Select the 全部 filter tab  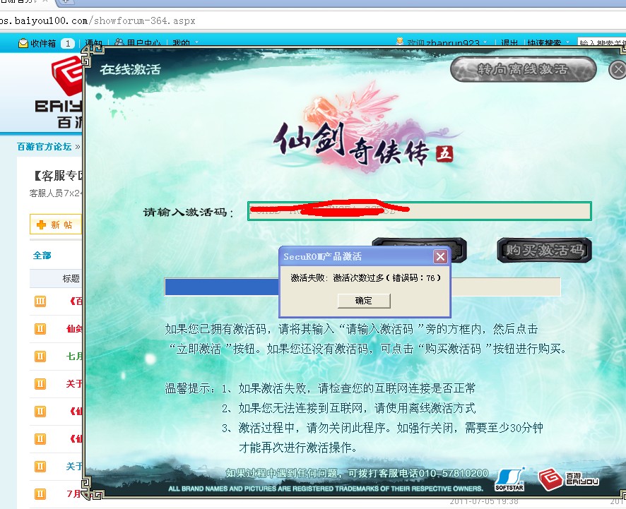42,256
